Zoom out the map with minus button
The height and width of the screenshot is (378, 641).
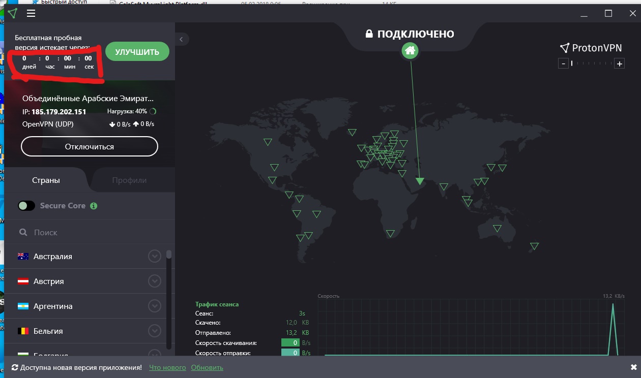pyautogui.click(x=563, y=64)
